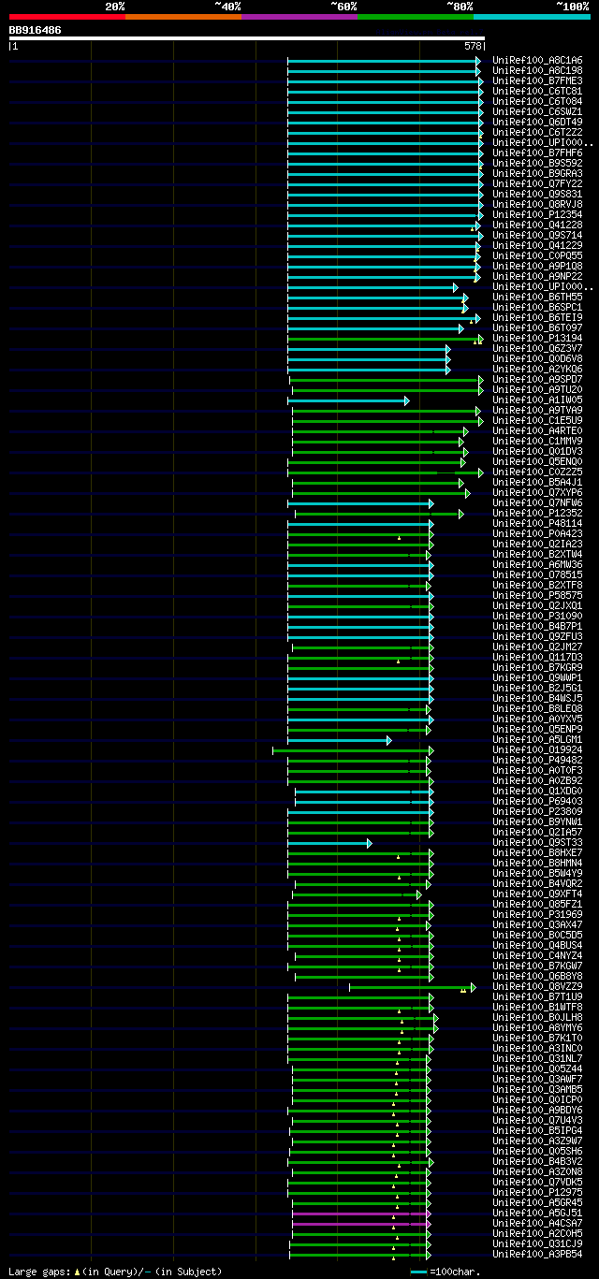Click the cyan ~100% identity legend segment
Viewport: 599px width, 1279px height.
532,17
